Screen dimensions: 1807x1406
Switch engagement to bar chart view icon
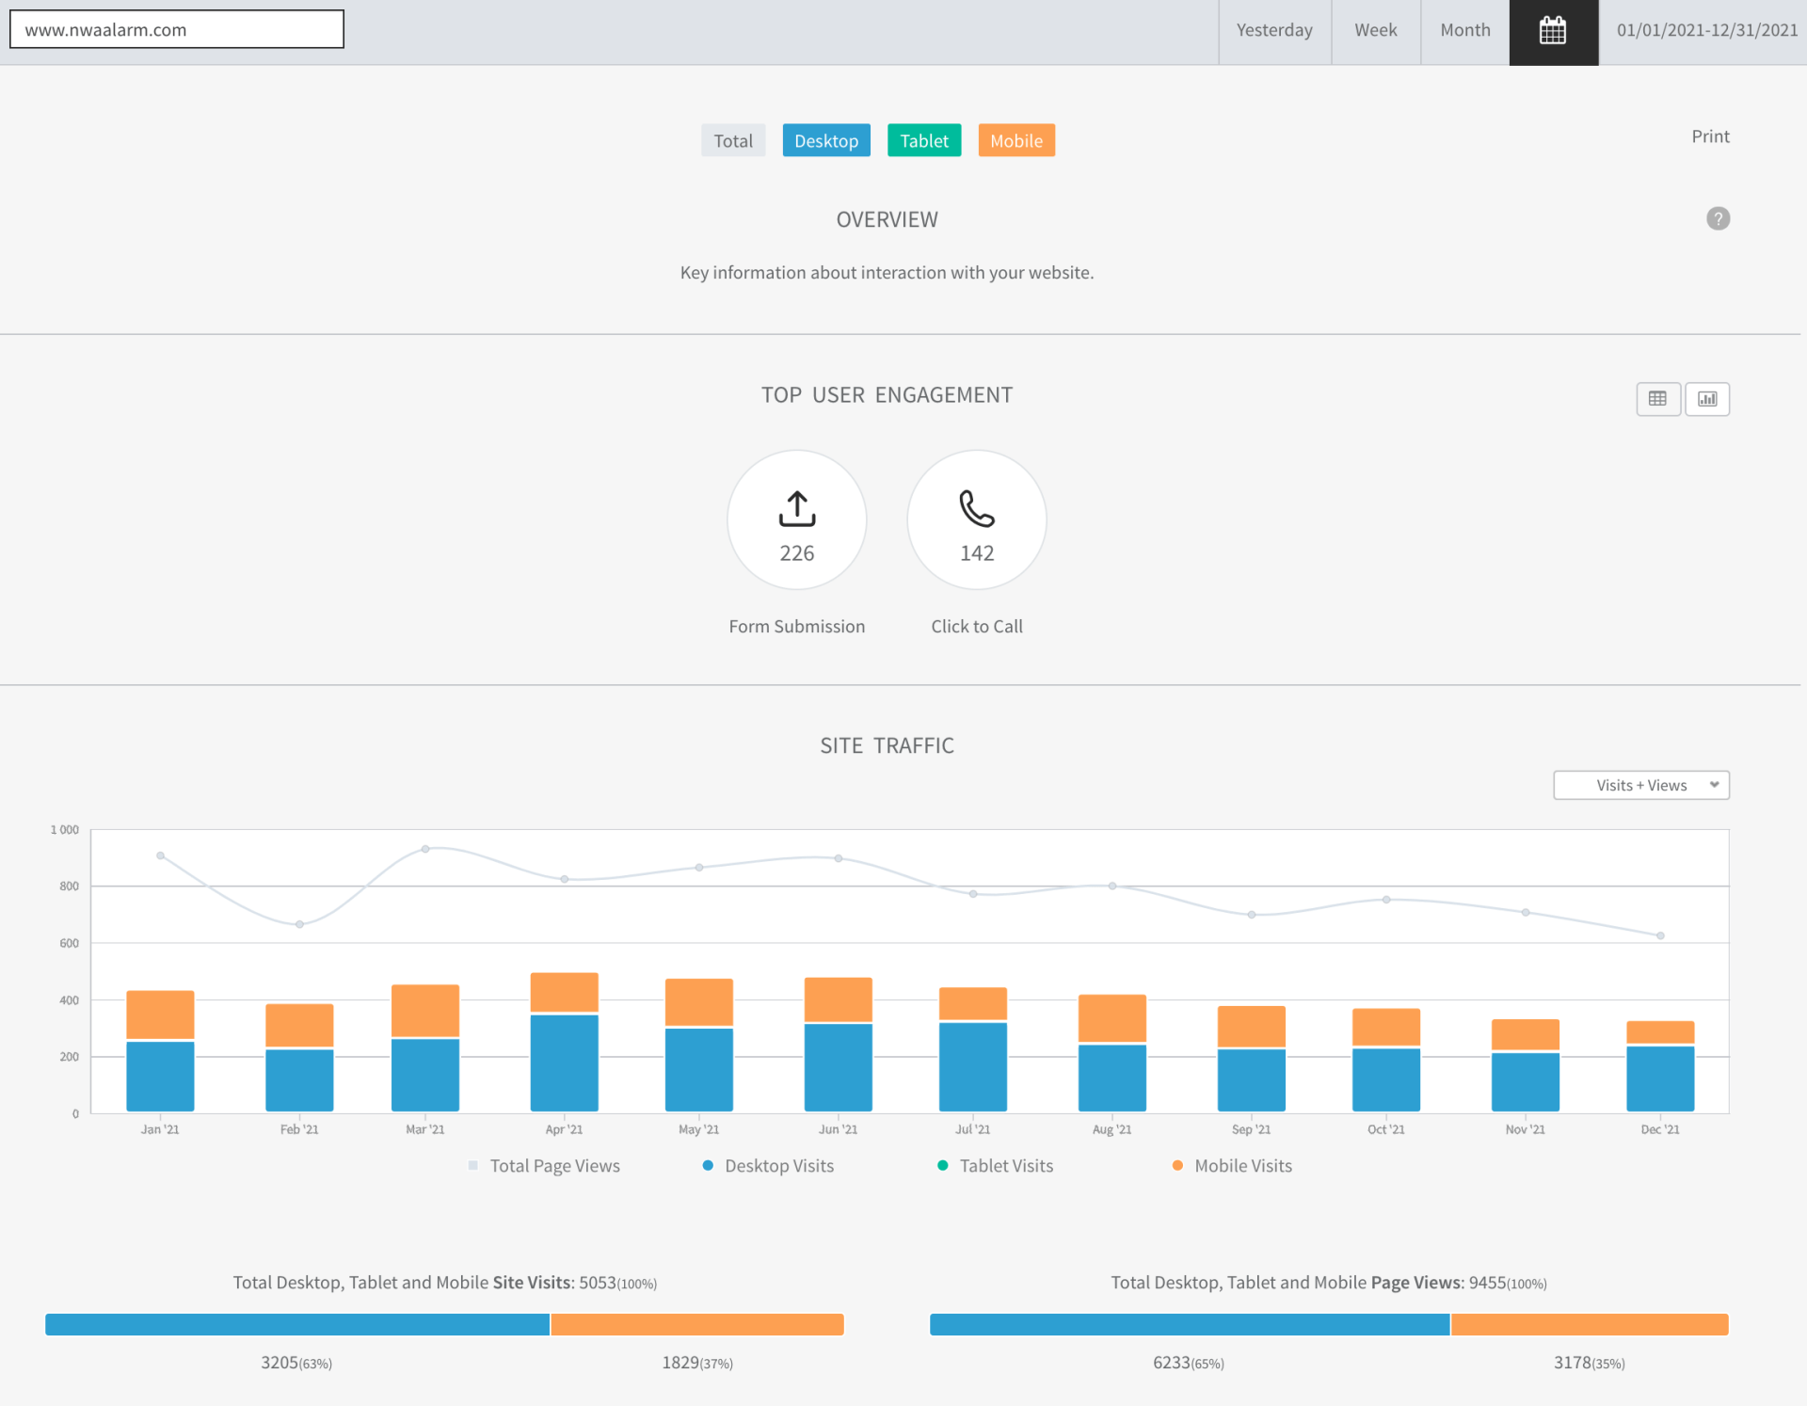[1707, 399]
